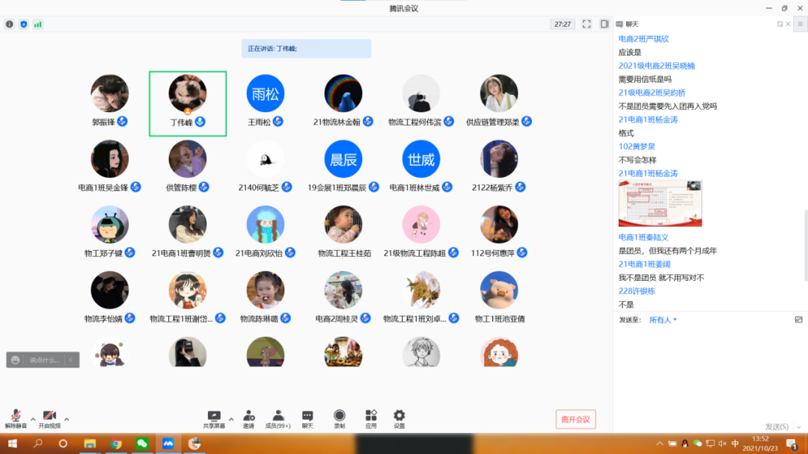The image size is (808, 454).
Task: Expand audio options arrow beside 解除静音
Action: [x=32, y=420]
